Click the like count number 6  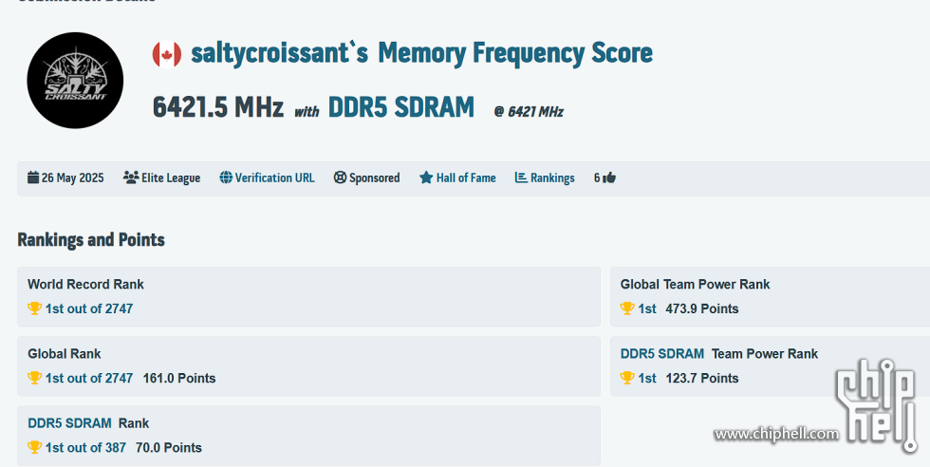coord(597,178)
